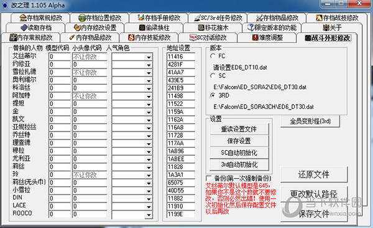The width and height of the screenshot is (373, 228).
Task: Click the 偷梁换柱 tab icon
Action: click(x=142, y=27)
